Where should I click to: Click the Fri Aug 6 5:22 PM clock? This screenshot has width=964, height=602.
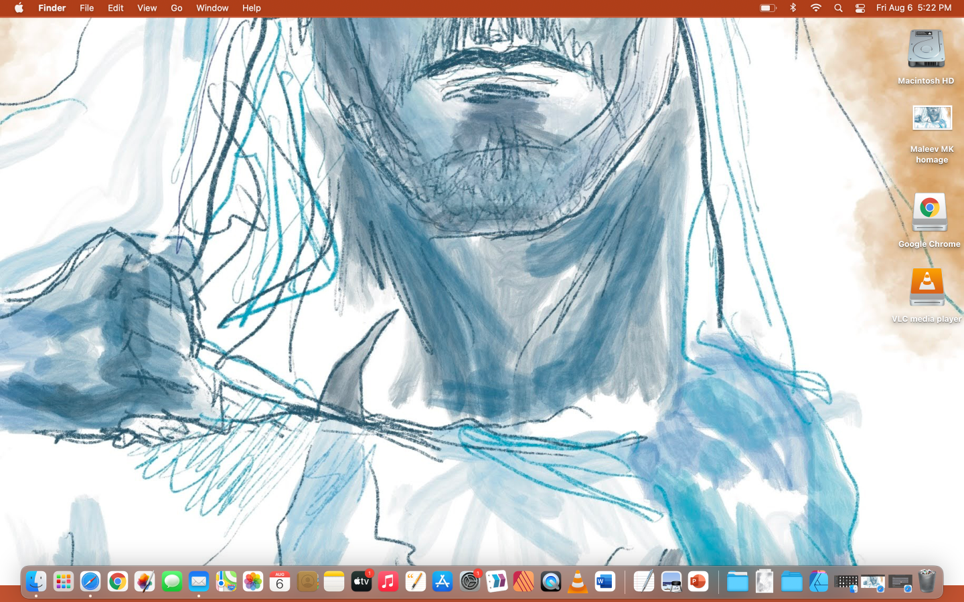coord(914,8)
